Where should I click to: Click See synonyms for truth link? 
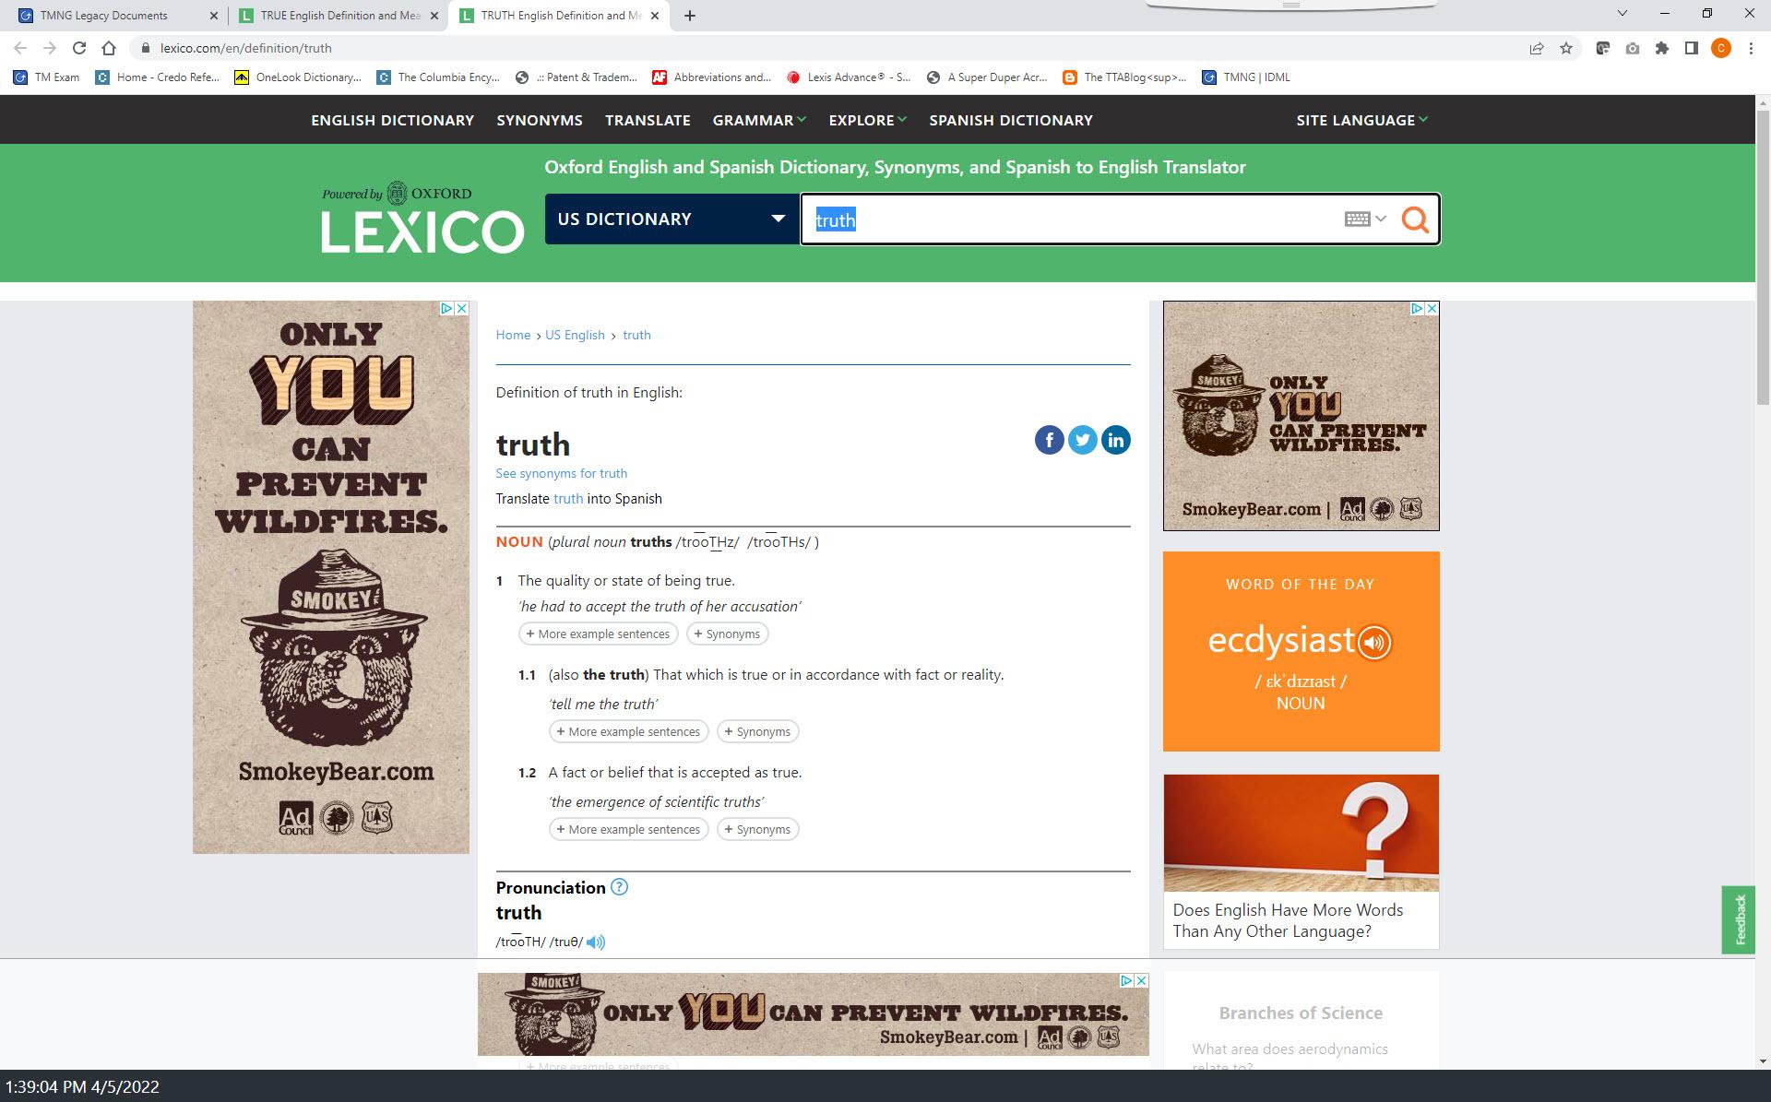click(561, 473)
